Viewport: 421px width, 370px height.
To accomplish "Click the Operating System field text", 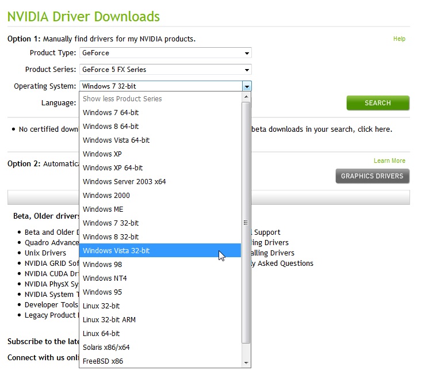I will 109,86.
